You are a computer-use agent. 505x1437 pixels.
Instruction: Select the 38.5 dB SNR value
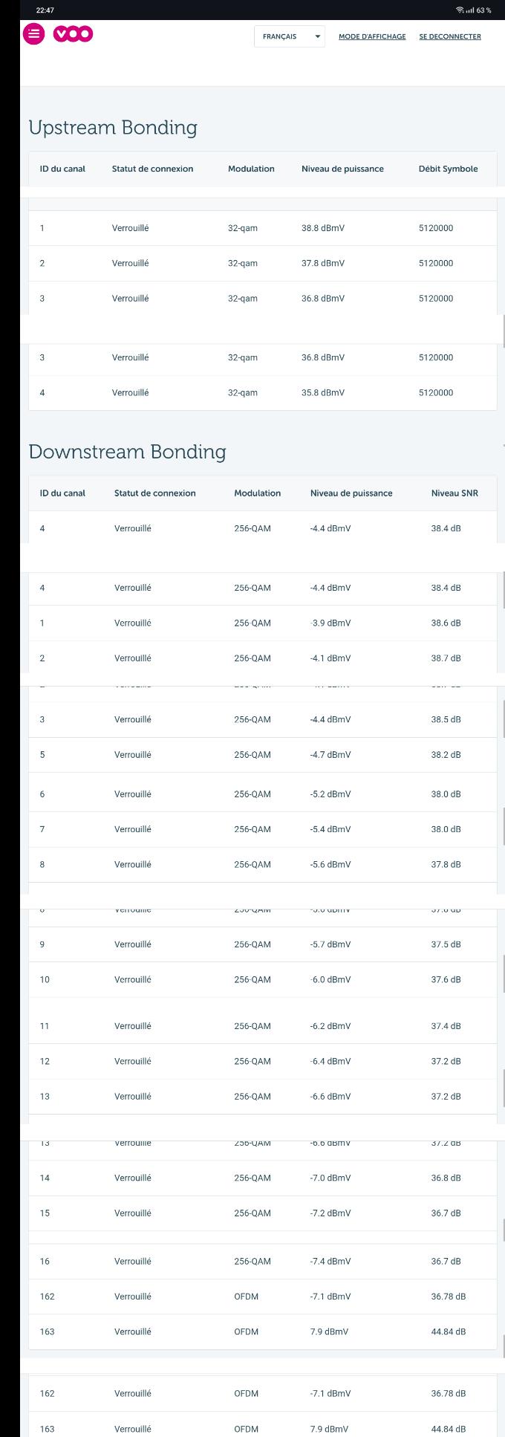click(x=446, y=719)
